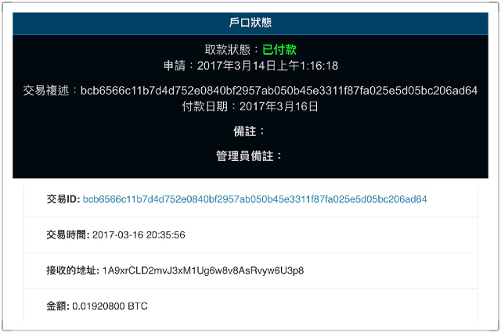Select the 交易時間 row
Image resolution: width=501 pixels, height=333 pixels.
coord(250,235)
